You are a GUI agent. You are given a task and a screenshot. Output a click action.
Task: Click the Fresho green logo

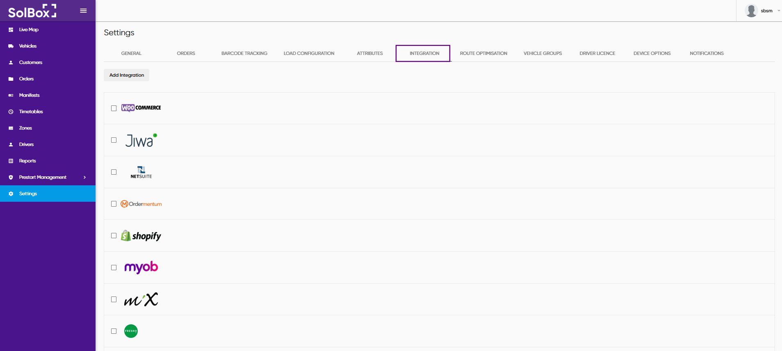pyautogui.click(x=131, y=331)
